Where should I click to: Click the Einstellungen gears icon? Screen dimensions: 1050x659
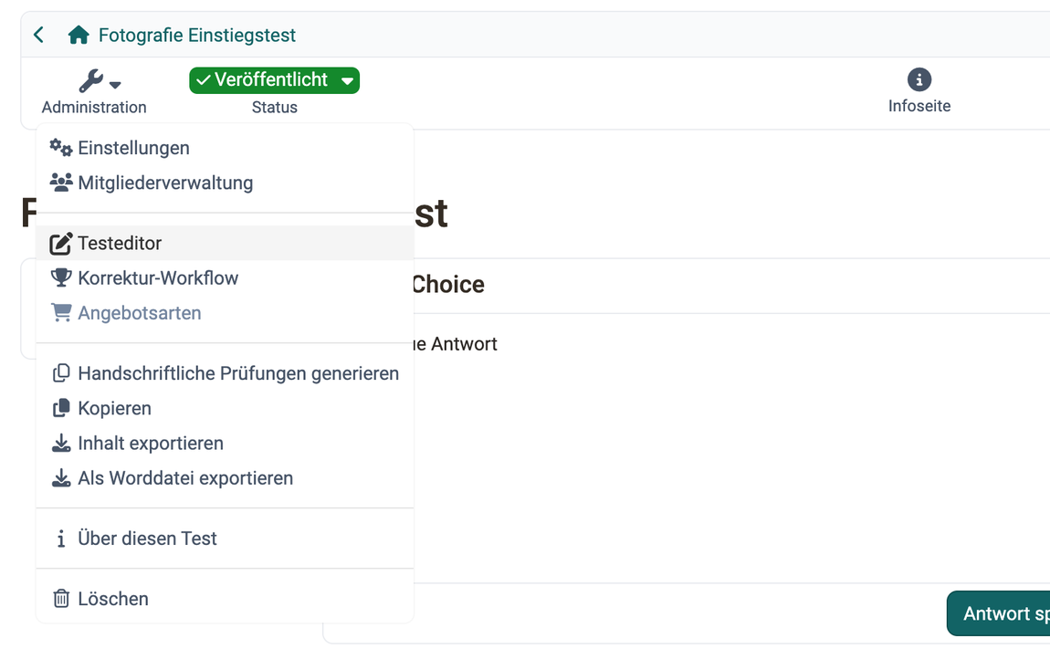(61, 148)
